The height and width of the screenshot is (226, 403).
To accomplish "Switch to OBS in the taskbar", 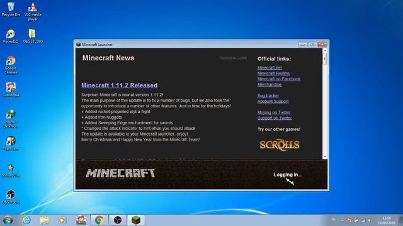I will point(118,220).
